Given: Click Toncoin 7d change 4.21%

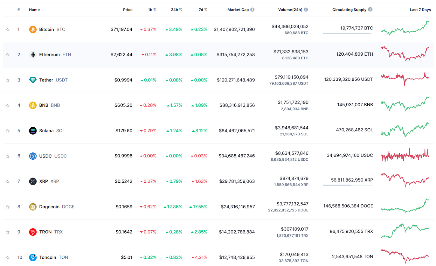Looking at the screenshot, I should coord(199,258).
